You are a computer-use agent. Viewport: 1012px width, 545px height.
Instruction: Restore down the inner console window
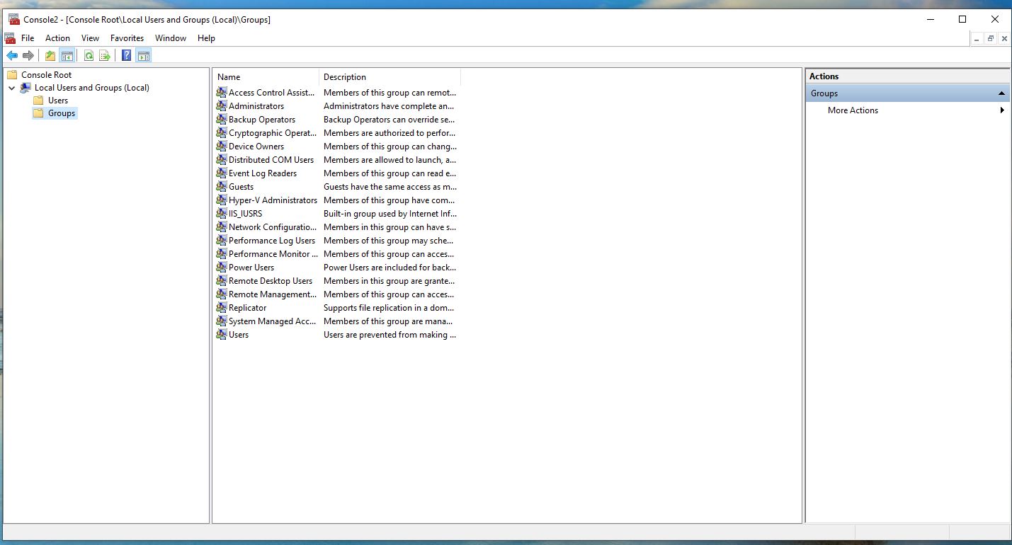[x=991, y=38]
